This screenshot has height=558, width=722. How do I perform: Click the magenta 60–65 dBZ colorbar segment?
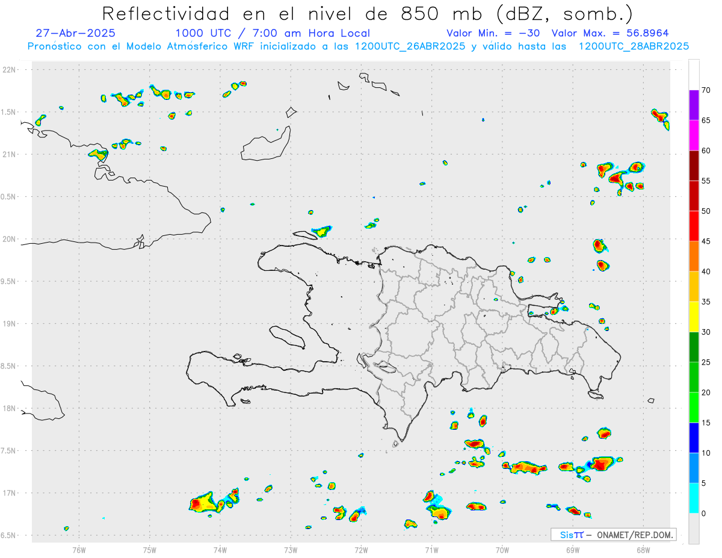point(694,135)
